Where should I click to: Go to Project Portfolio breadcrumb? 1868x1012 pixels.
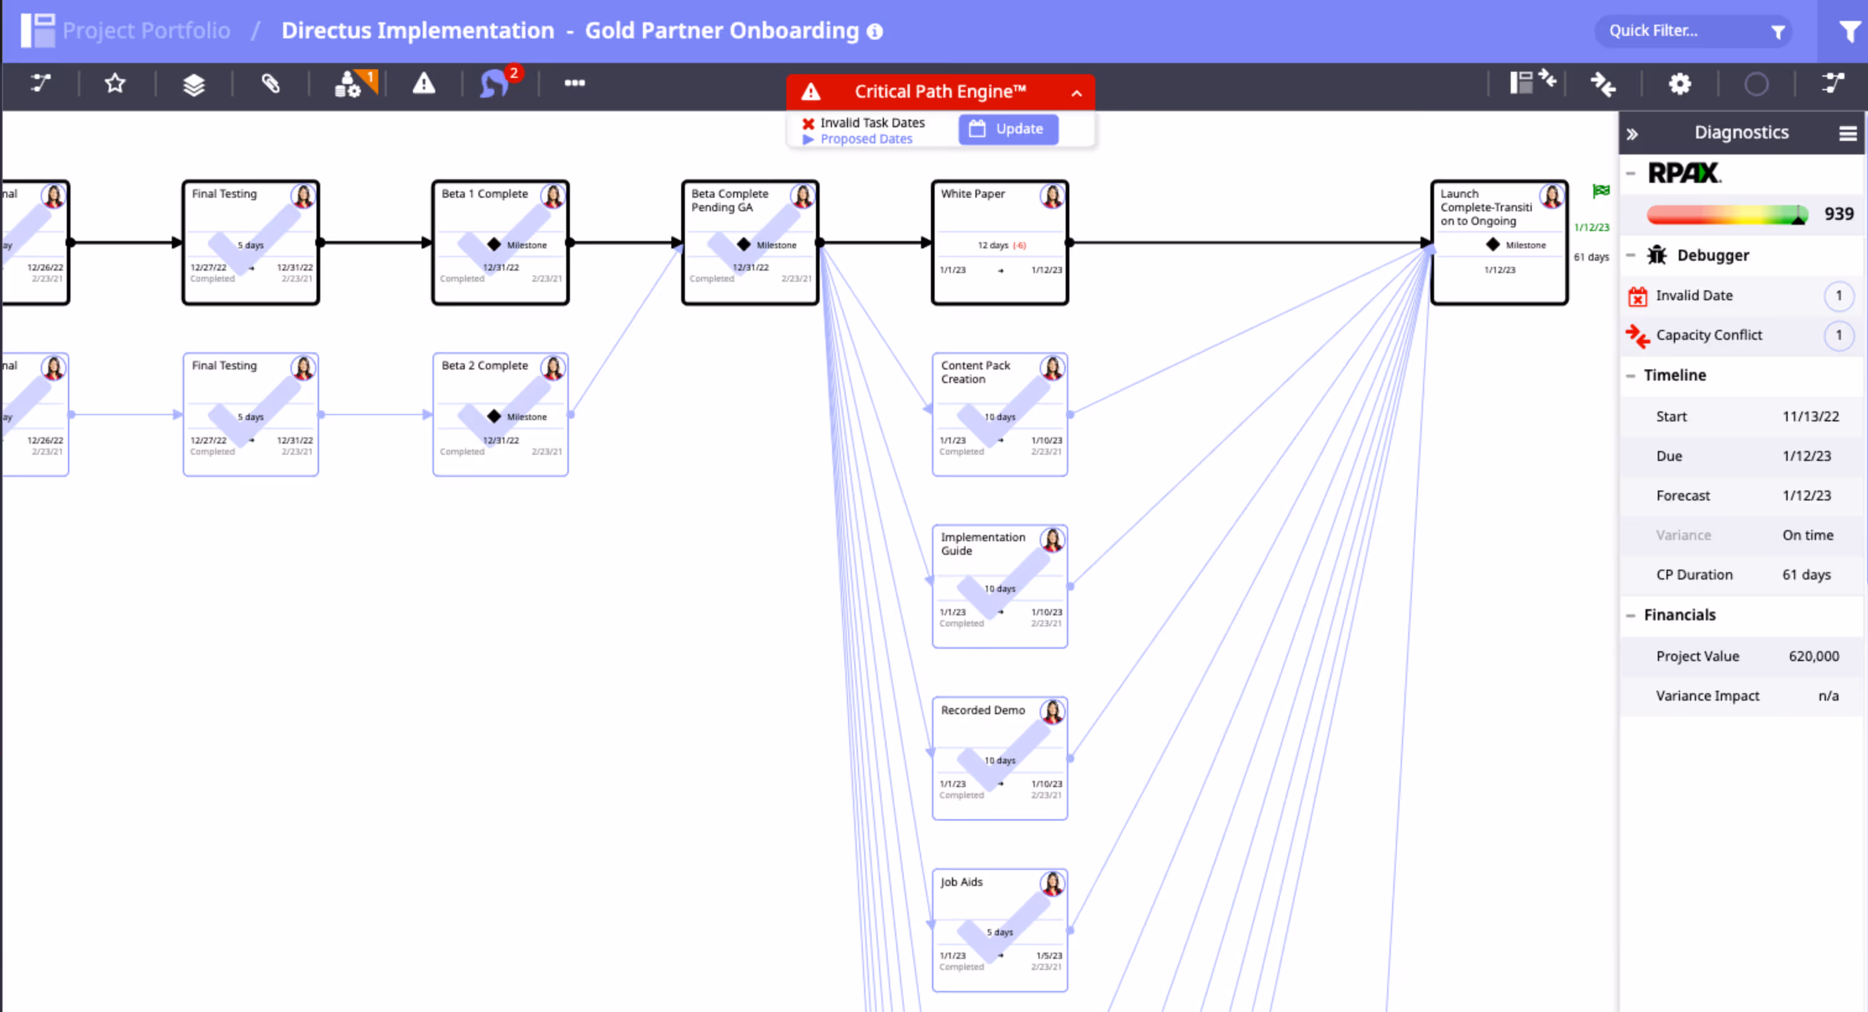146,30
